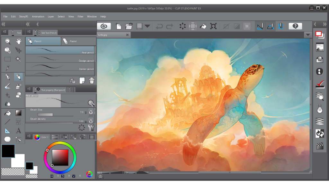Expand the save options dropdown arrow

tap(147, 26)
